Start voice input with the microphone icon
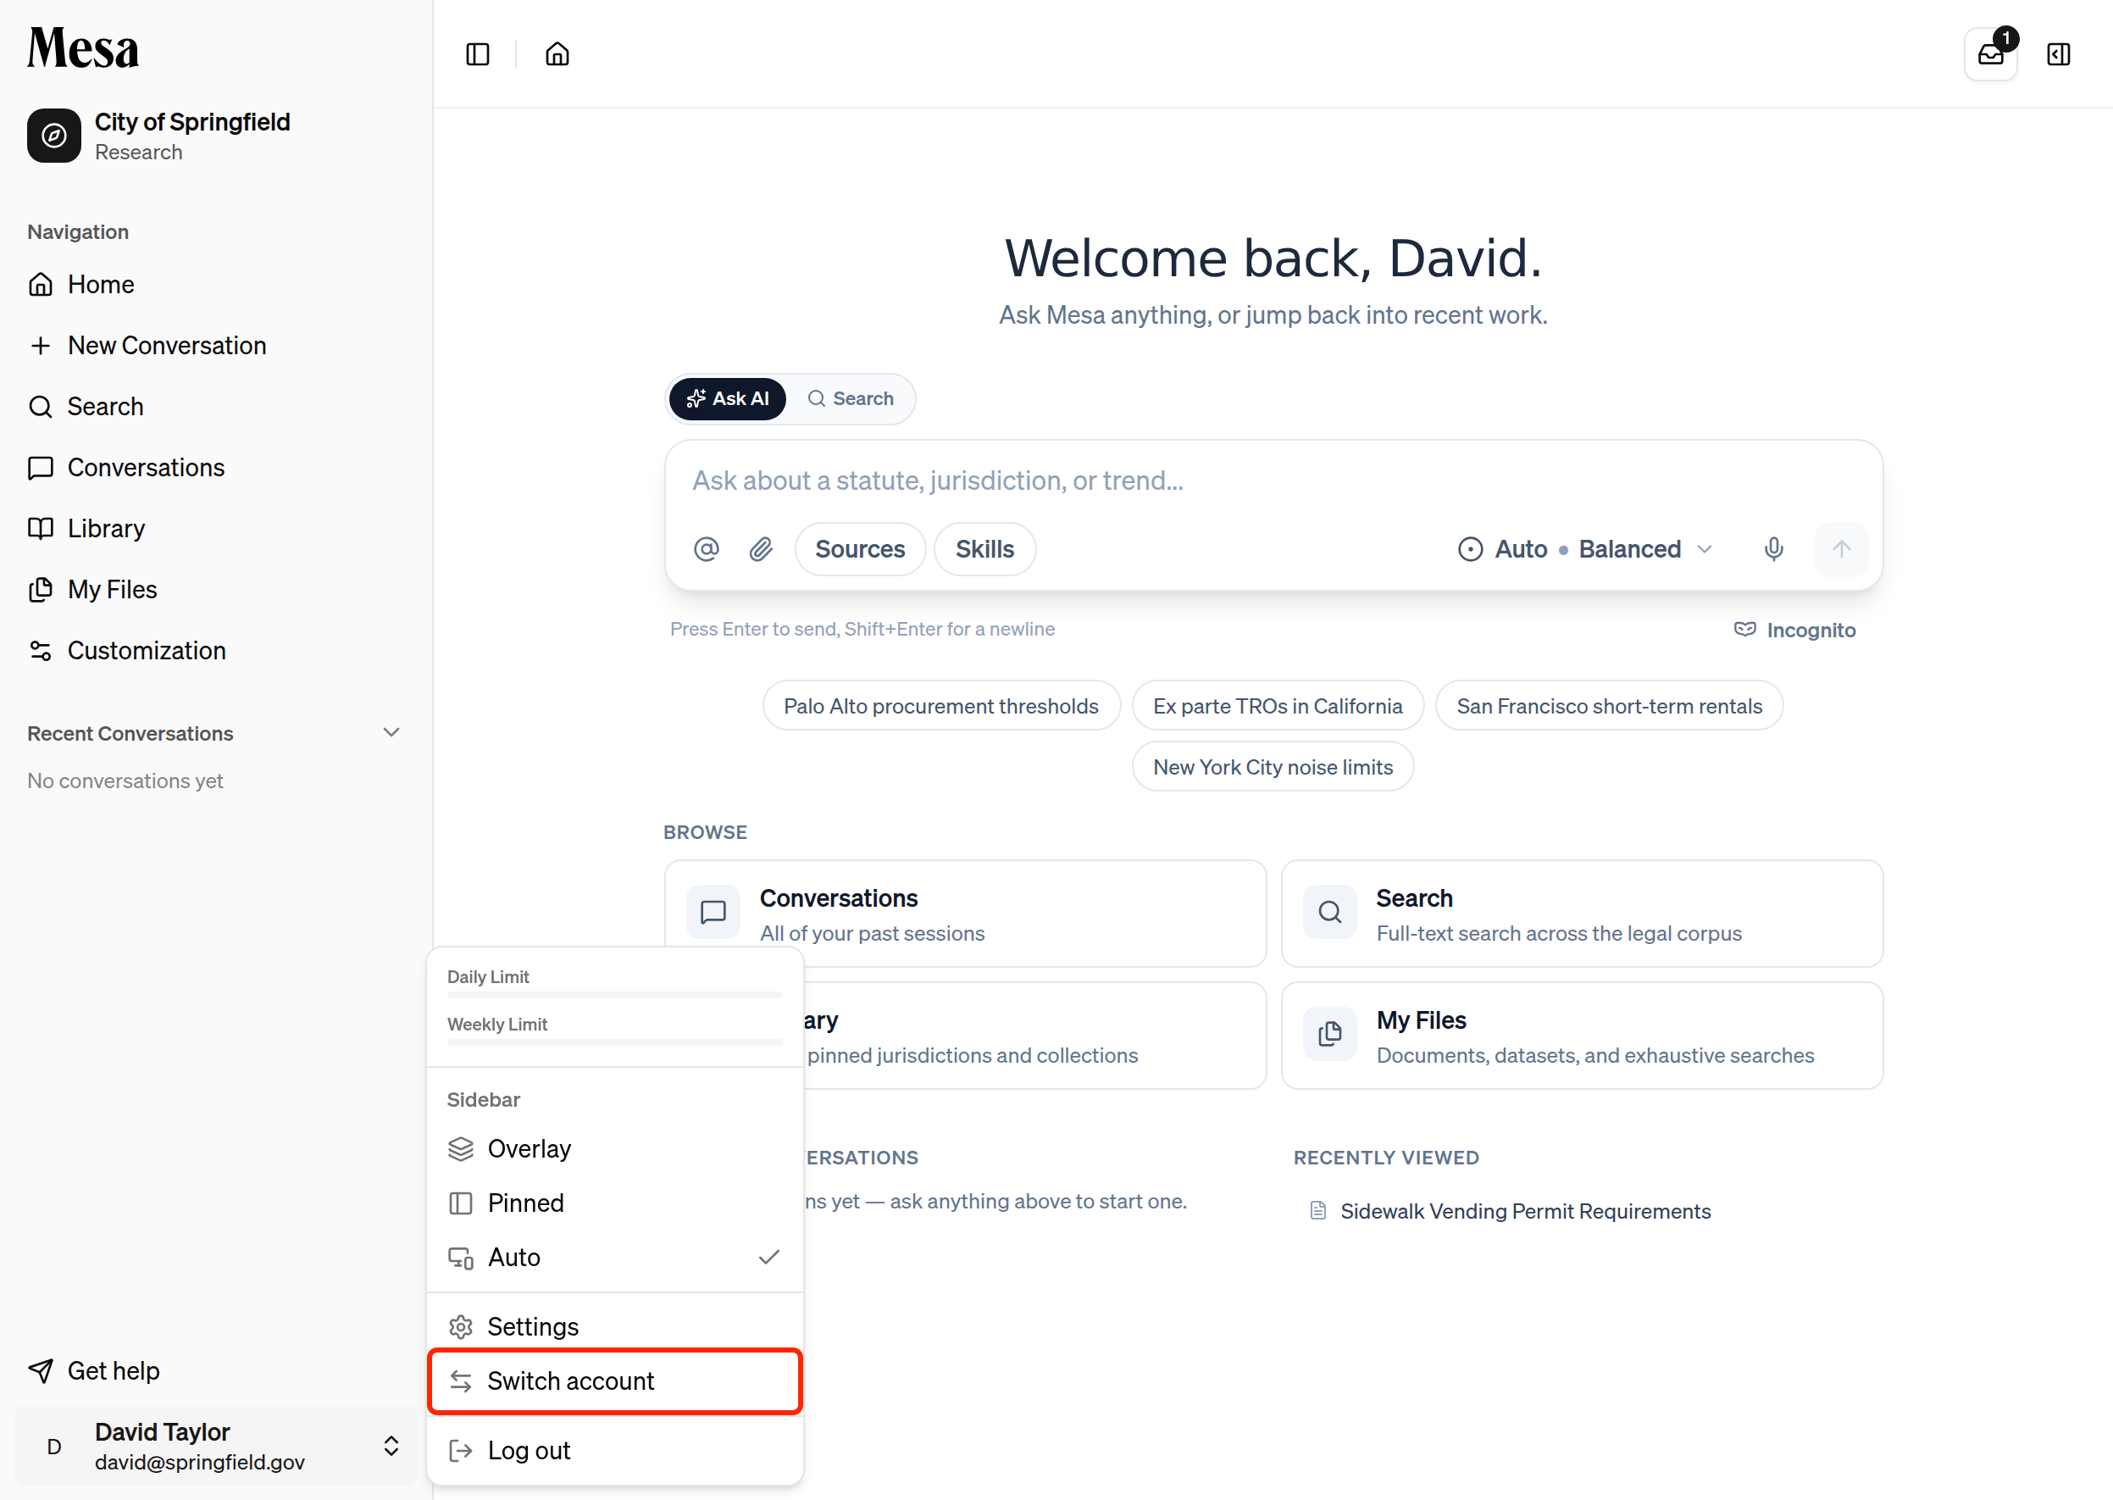Screen dimensions: 2113x1500 pyautogui.click(x=1773, y=549)
